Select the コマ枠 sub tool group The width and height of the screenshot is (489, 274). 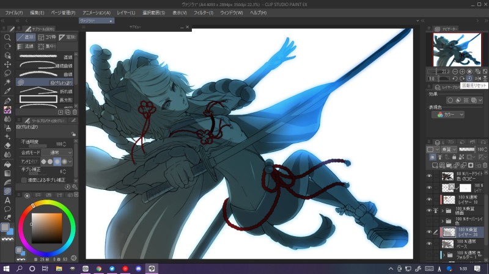(47, 37)
